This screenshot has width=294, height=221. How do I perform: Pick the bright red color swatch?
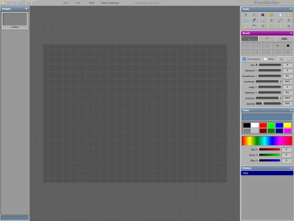(263, 125)
